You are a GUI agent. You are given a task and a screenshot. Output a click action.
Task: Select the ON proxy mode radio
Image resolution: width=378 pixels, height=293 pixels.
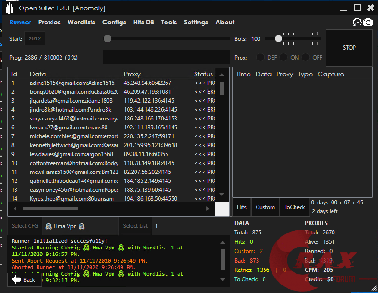(x=283, y=58)
